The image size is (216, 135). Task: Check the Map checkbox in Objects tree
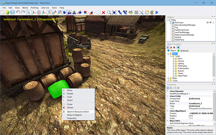[171, 20]
